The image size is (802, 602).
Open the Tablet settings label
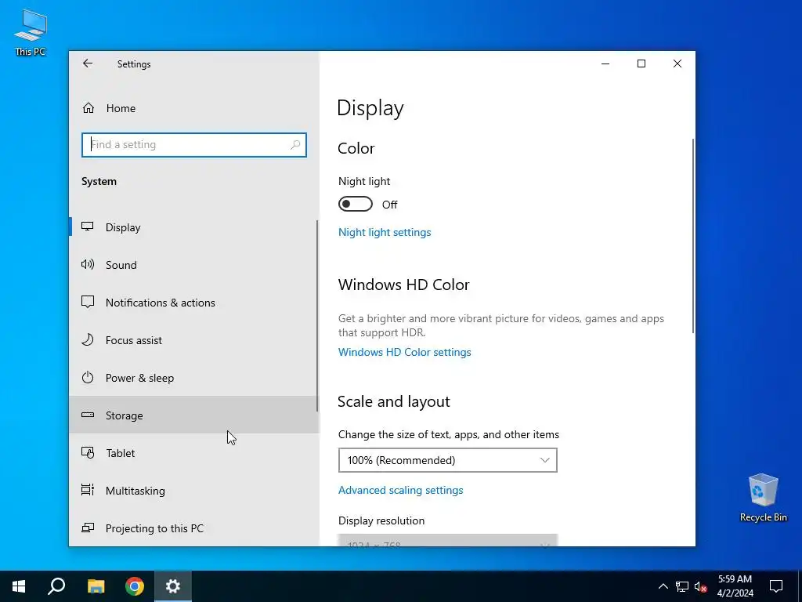click(120, 453)
